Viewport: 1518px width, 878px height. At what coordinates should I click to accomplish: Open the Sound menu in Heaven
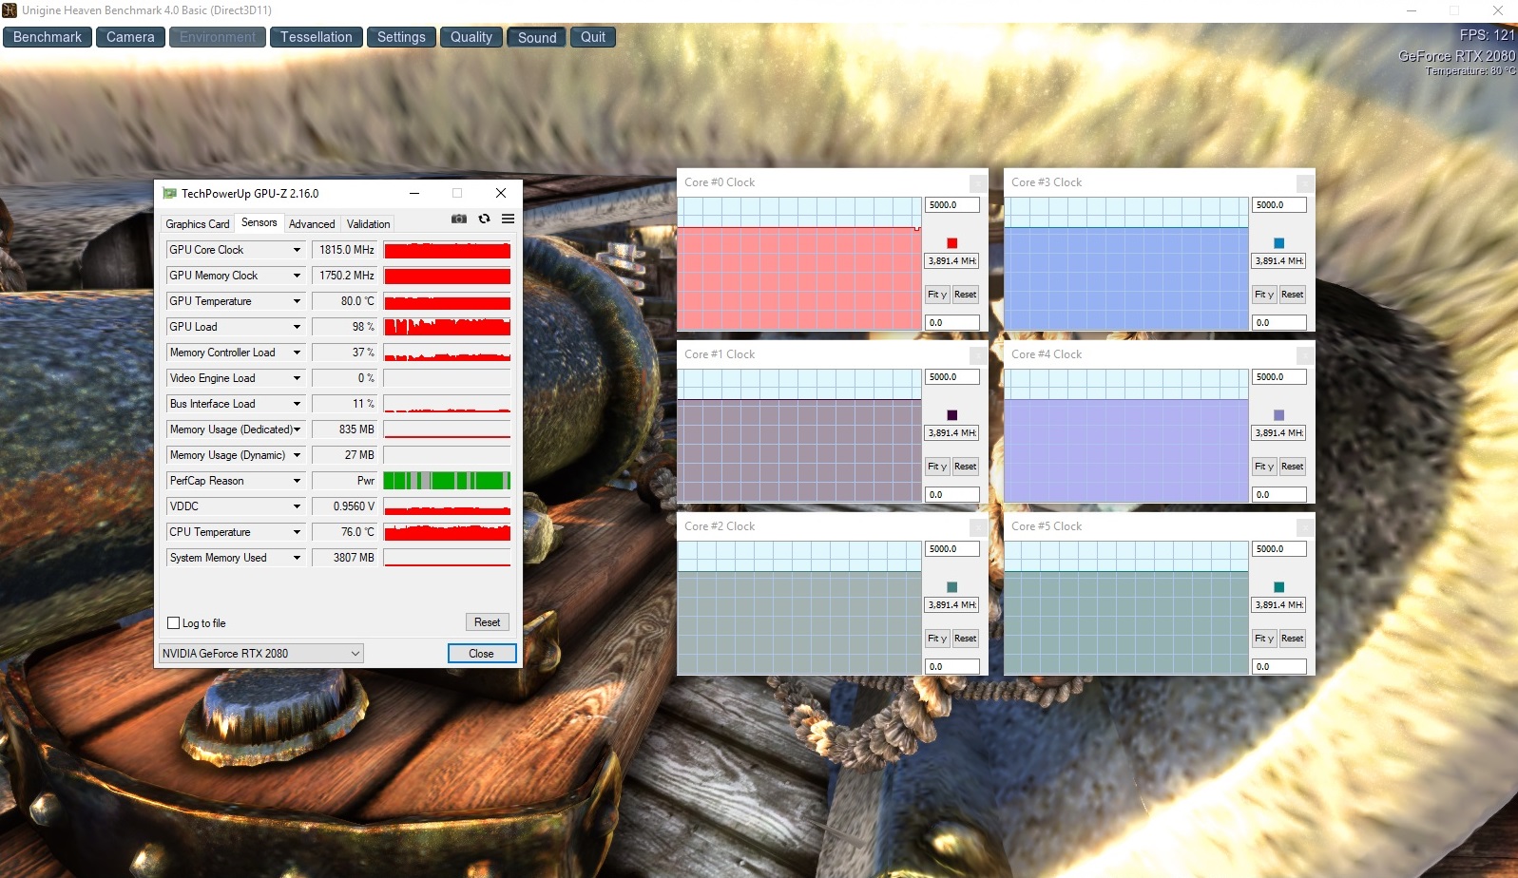[537, 37]
